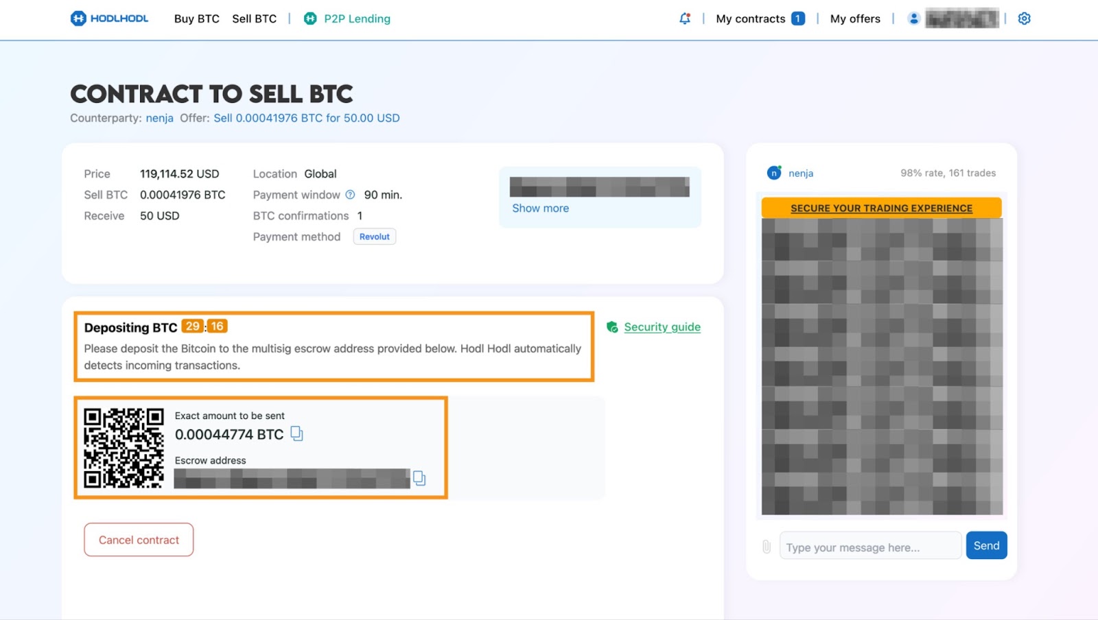Viewport: 1098px width, 620px height.
Task: Click the Receive 50 USD value
Action: [160, 216]
